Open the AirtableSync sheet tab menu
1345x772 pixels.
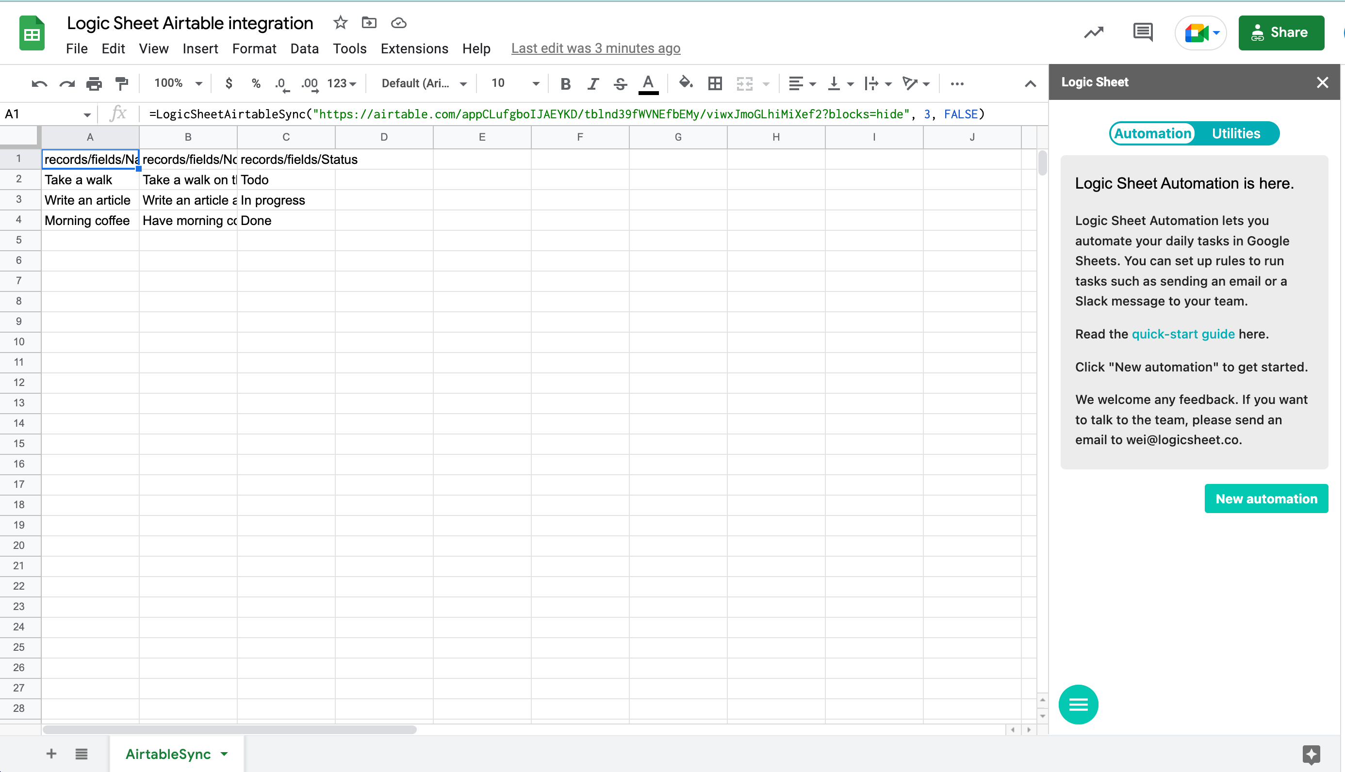pyautogui.click(x=224, y=754)
